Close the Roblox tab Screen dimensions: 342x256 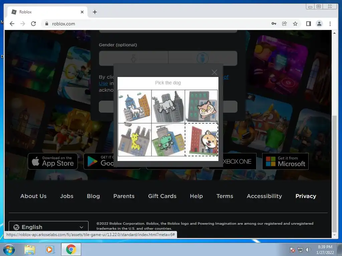[x=82, y=12]
